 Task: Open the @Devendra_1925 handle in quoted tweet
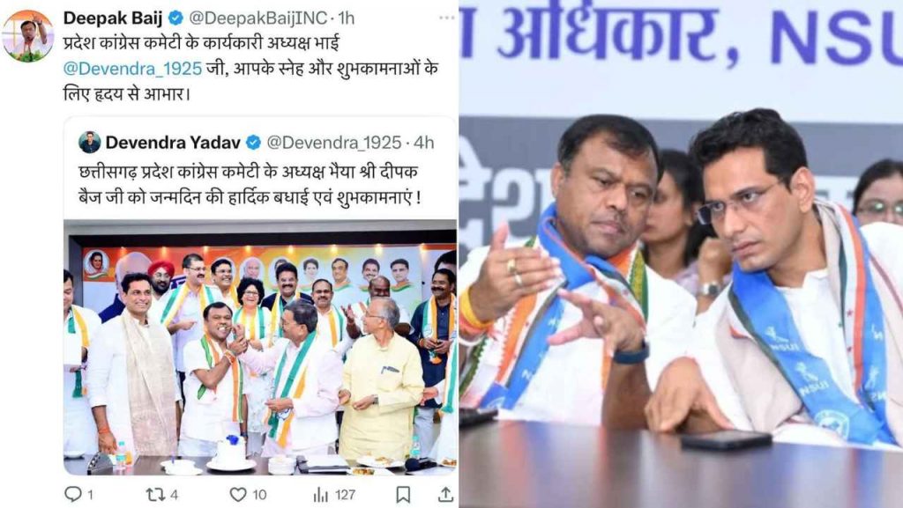click(333, 143)
